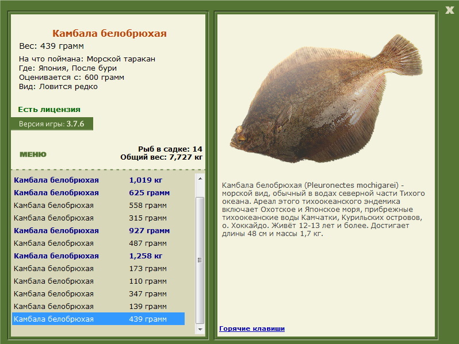
Task: Select the 173 грамм fish entry
Action: coord(98,268)
